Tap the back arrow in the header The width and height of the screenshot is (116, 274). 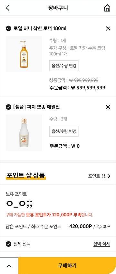click(x=8, y=8)
